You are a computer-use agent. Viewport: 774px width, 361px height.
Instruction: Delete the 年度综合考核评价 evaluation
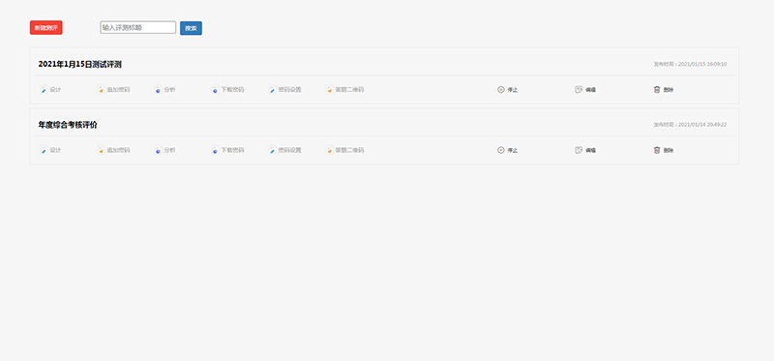point(664,150)
